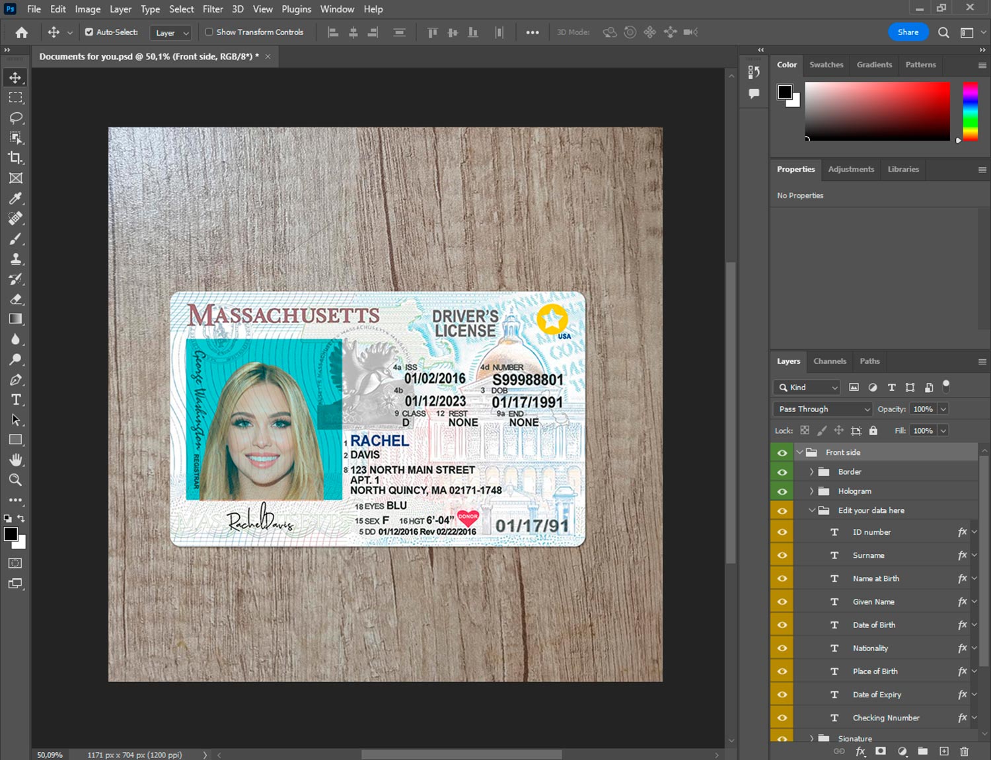Uncheck the Auto-Select checkbox
Screen dimensions: 991x760
89,32
